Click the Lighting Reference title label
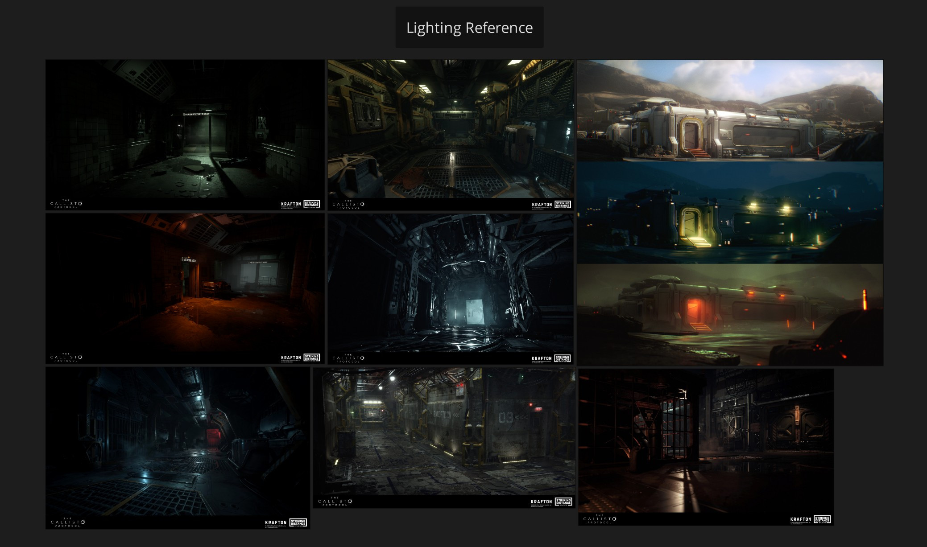Screen dimensions: 927x547 coord(469,27)
